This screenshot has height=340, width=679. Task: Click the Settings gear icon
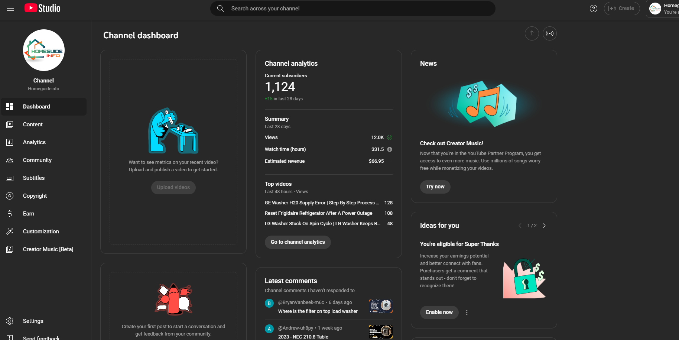10,321
